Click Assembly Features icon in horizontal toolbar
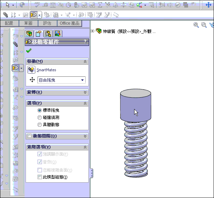Image resolution: width=214 pixels, height=198 pixels. tap(56, 15)
